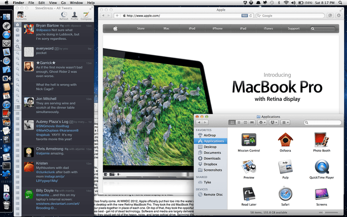347x217 pixels.
Task: Launch Photo Booth from Applications
Action: [x=322, y=140]
